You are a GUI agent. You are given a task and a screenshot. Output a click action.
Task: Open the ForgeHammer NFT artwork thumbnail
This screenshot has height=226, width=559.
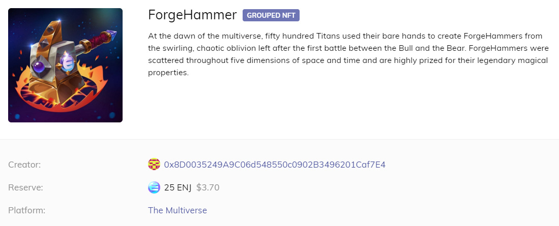[x=65, y=65]
